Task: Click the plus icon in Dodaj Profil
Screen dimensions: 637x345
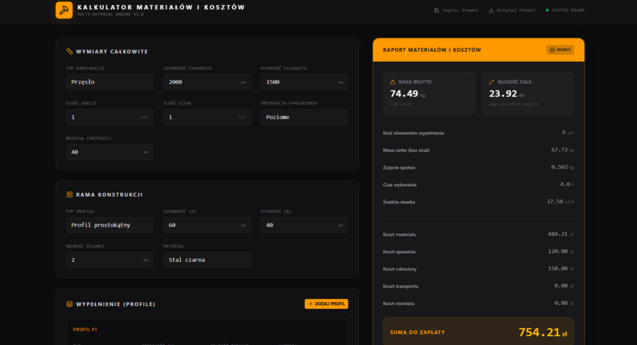Action: [311, 304]
